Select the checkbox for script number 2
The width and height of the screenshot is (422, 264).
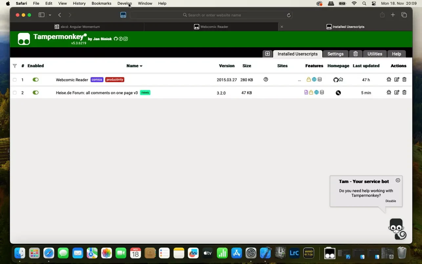[x=15, y=93]
